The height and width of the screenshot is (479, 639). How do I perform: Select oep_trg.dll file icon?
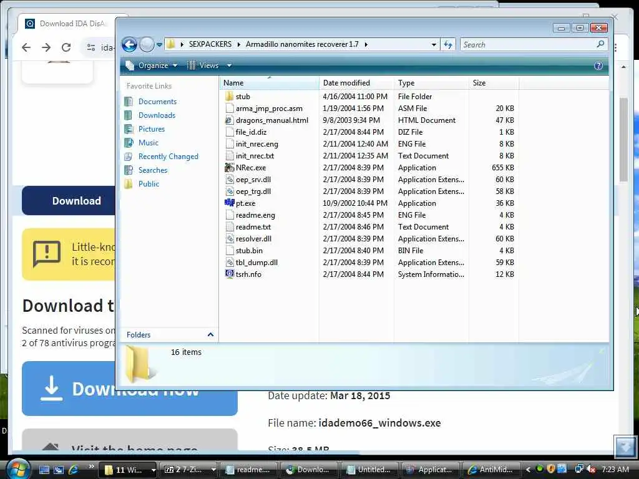(229, 191)
